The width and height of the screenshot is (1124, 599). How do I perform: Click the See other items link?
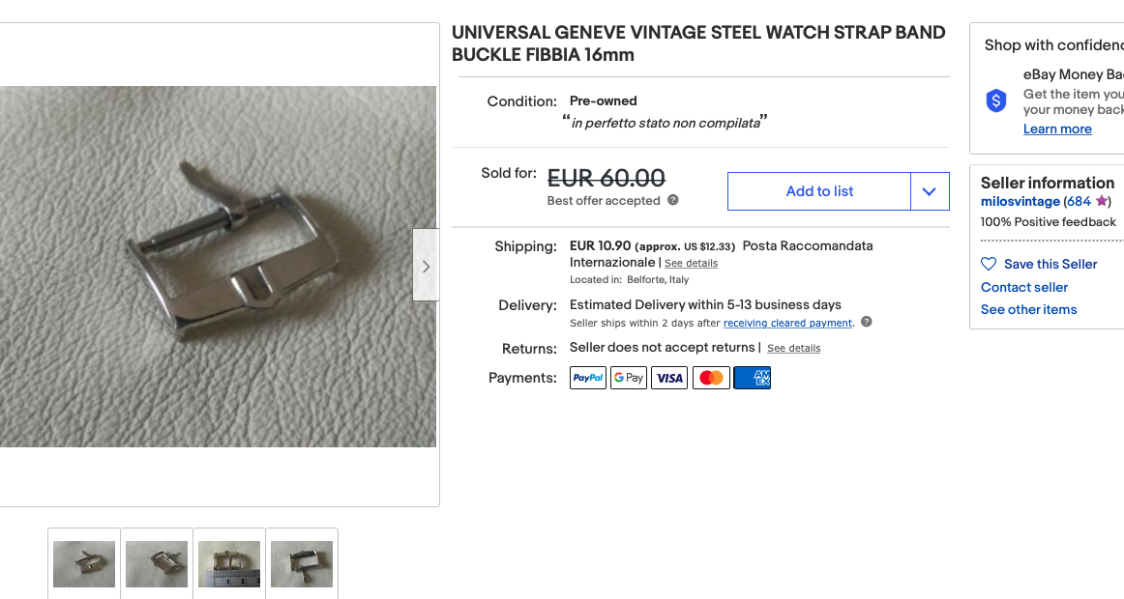coord(1028,309)
